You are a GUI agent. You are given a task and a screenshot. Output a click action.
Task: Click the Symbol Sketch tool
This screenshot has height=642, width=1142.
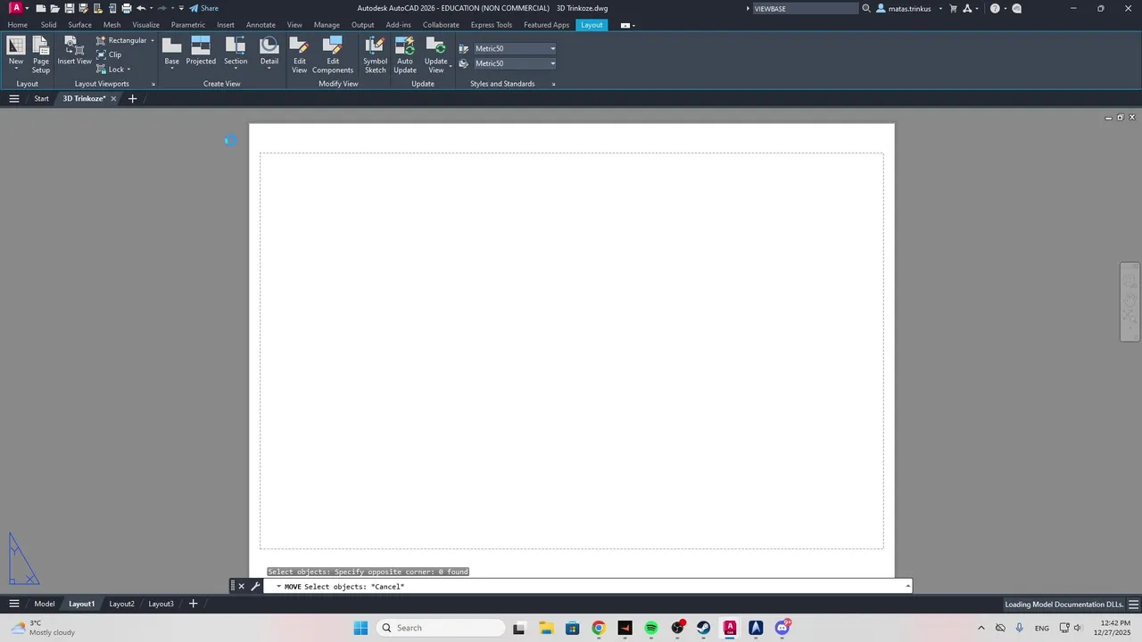[x=375, y=55]
